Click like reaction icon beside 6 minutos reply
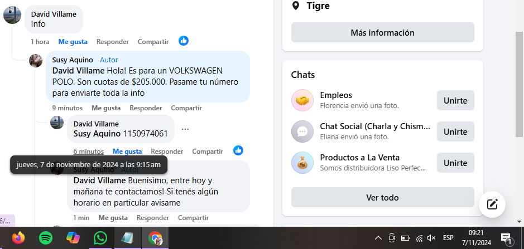 tap(238, 150)
